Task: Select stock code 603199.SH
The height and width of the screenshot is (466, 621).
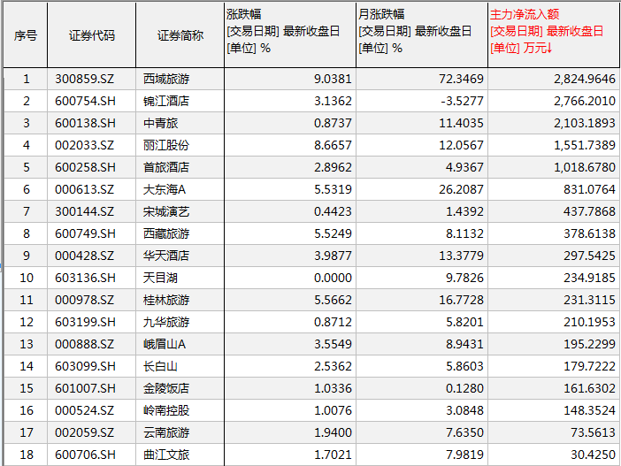Action: [85, 322]
